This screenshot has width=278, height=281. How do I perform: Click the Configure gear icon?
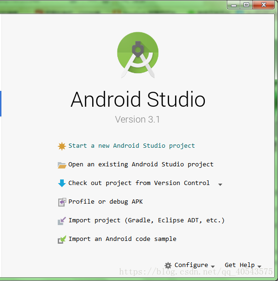pyautogui.click(x=168, y=266)
